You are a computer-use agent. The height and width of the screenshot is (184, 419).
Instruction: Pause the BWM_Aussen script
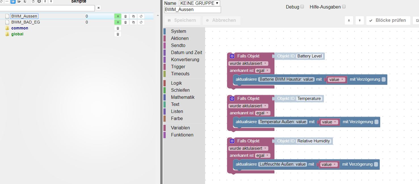[x=118, y=16]
